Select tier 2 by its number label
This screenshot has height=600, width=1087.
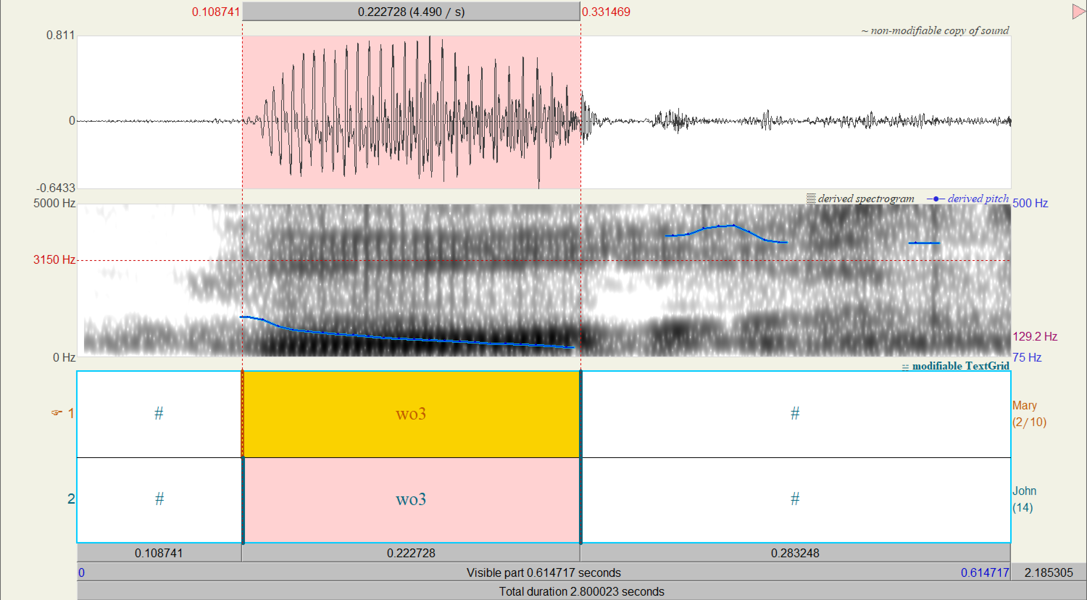pos(71,499)
